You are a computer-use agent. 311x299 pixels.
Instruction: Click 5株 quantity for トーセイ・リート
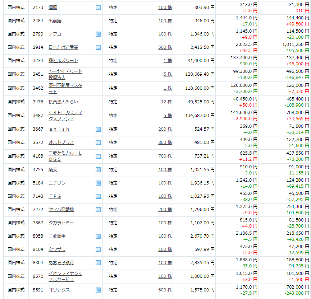pos(168,74)
